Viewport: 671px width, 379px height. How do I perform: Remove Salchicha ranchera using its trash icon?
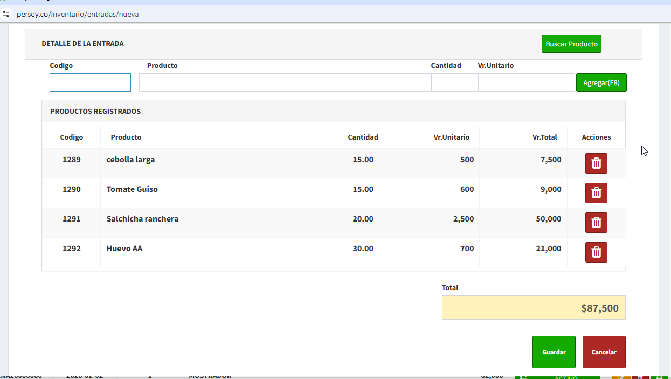[596, 223]
